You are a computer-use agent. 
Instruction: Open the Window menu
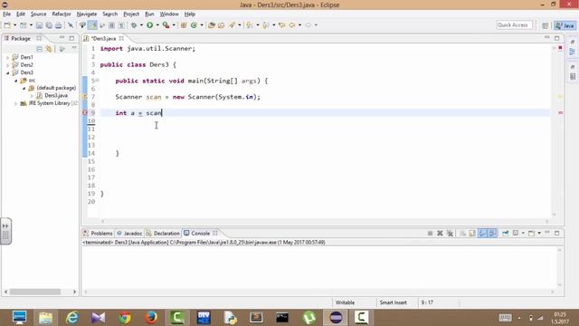(x=169, y=14)
